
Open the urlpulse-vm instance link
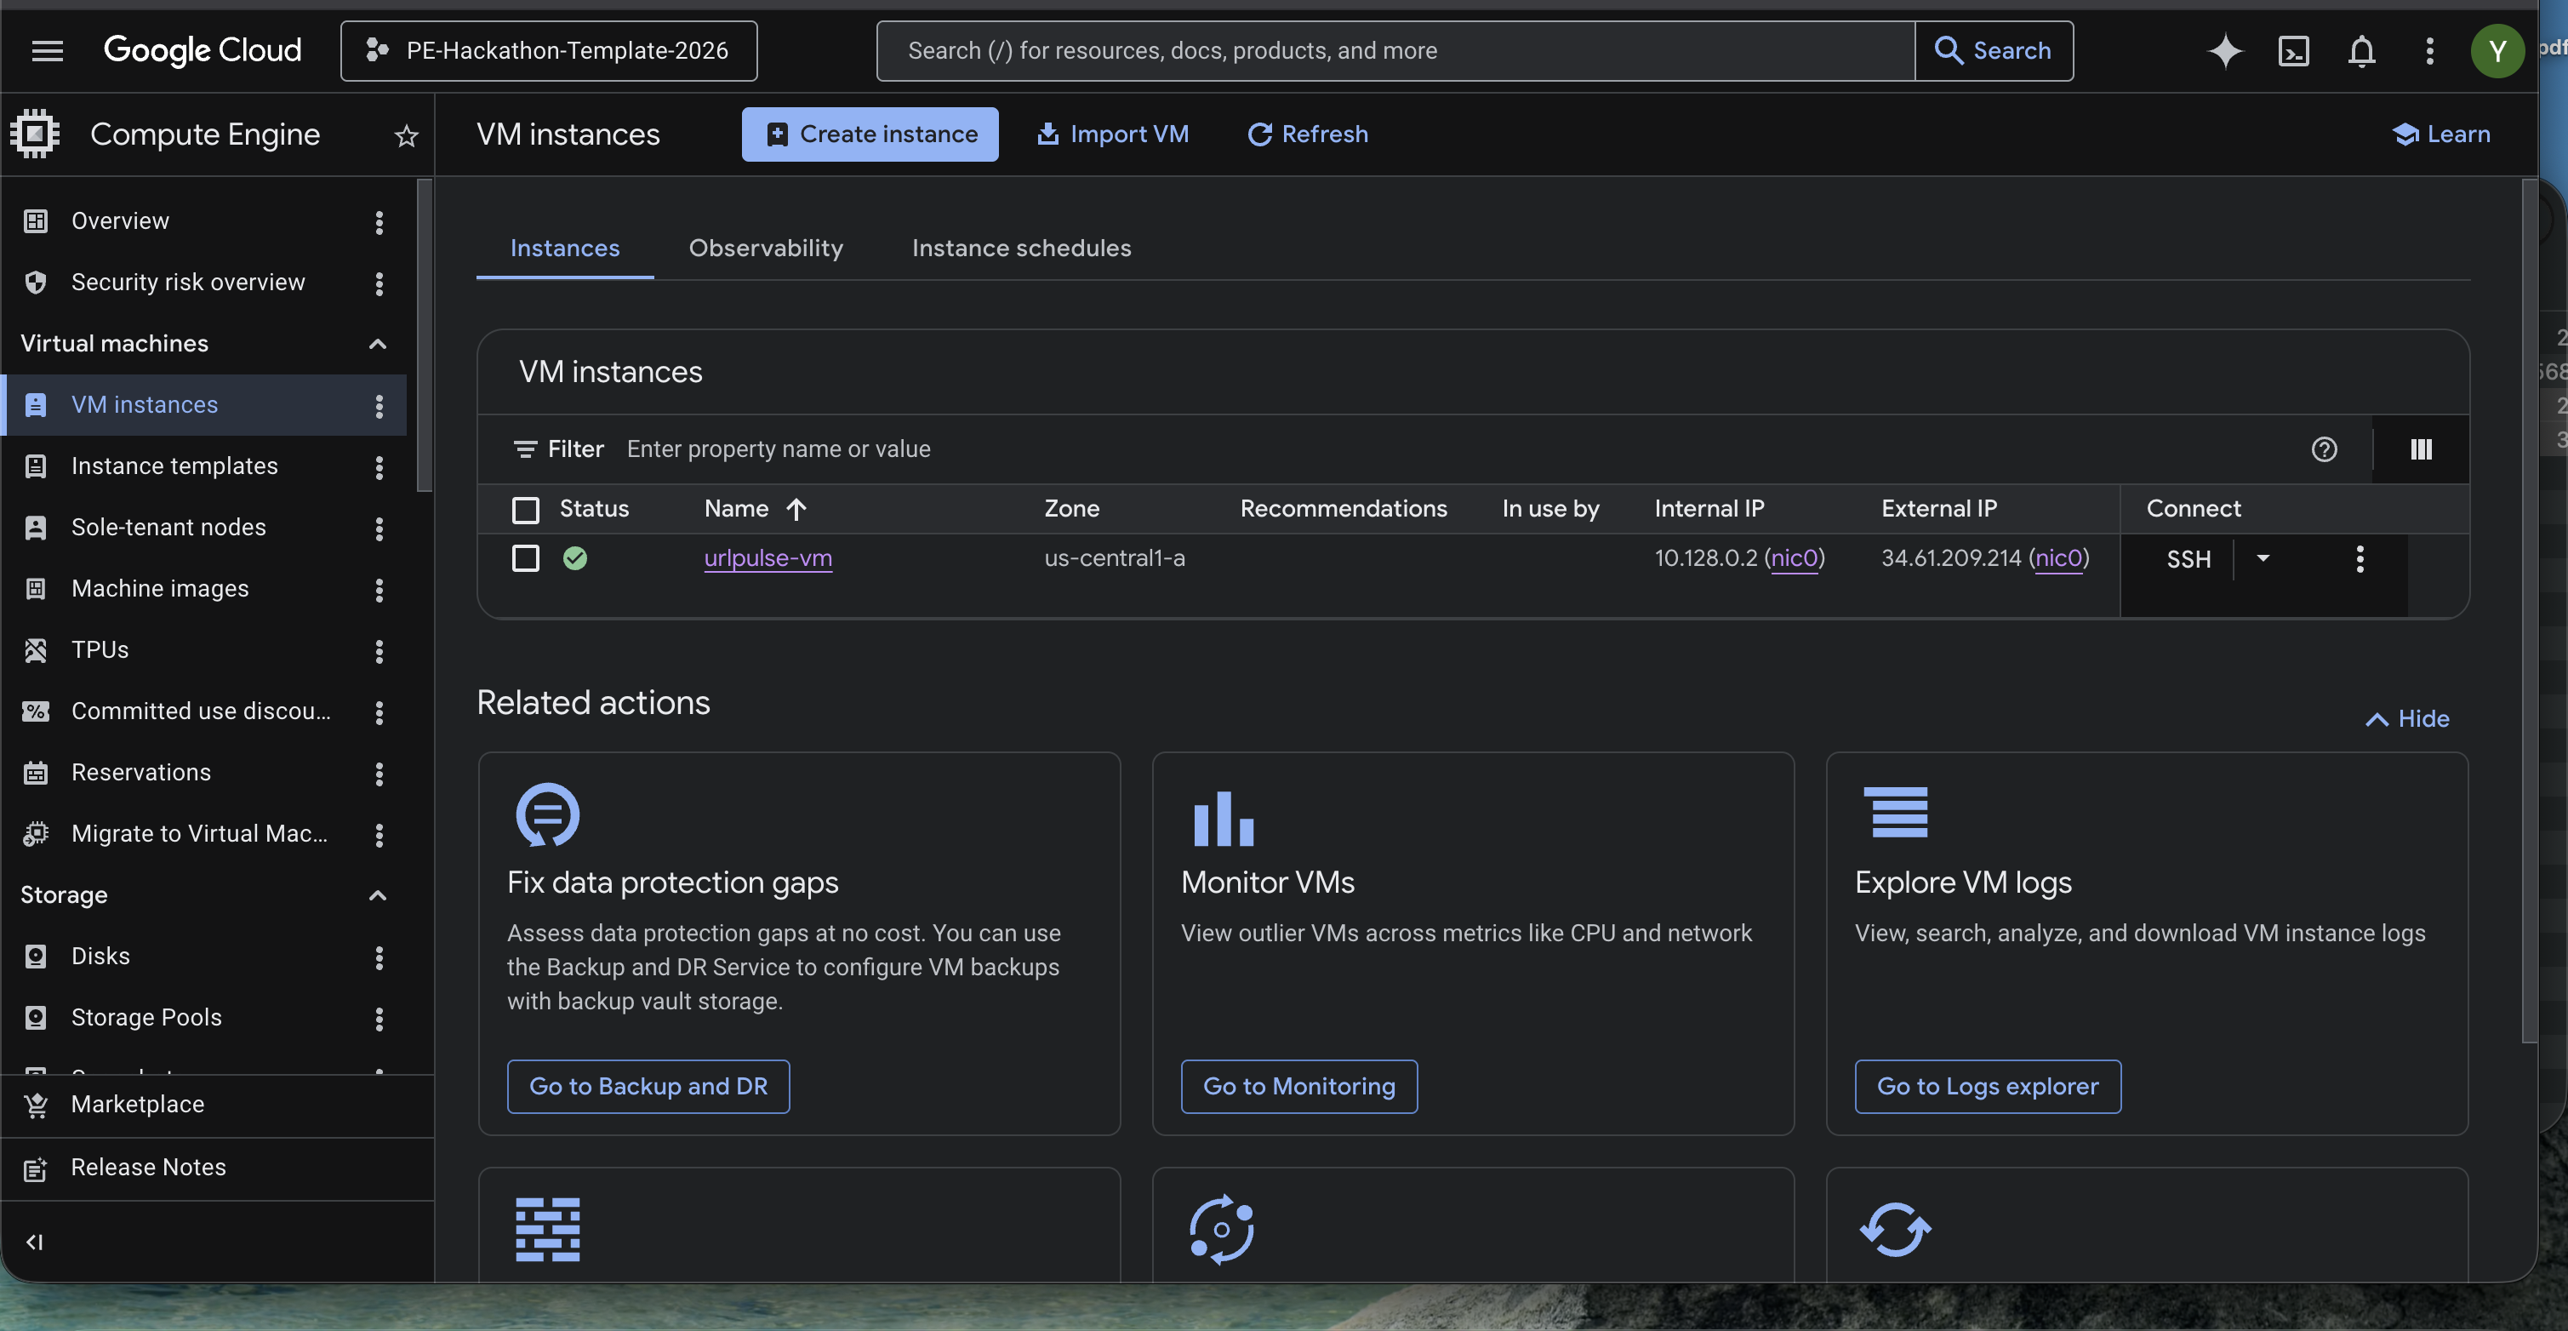pyautogui.click(x=768, y=558)
